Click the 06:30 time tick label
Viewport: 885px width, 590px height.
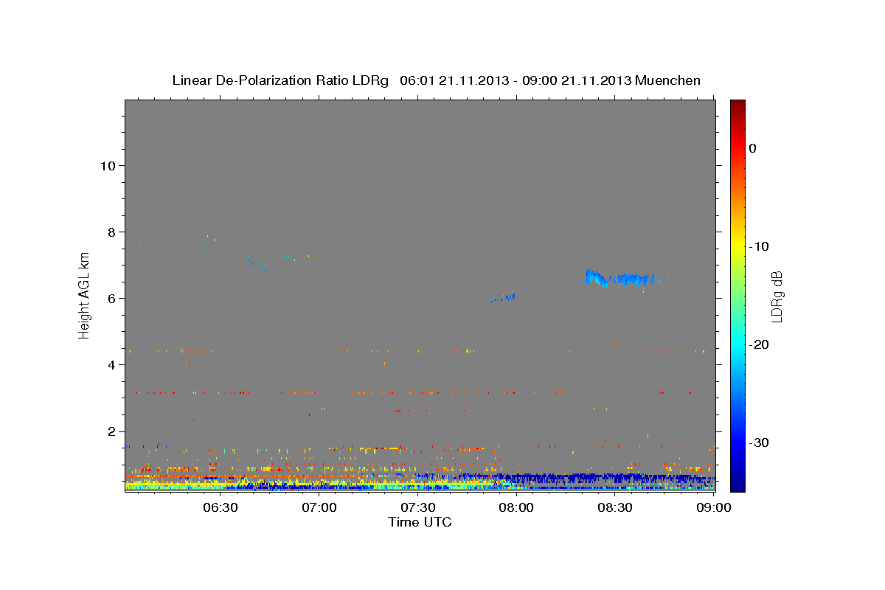tap(220, 507)
